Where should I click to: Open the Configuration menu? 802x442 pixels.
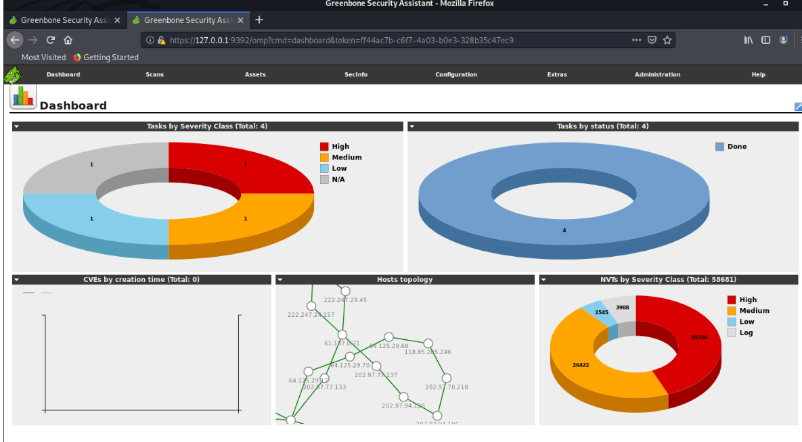(456, 74)
